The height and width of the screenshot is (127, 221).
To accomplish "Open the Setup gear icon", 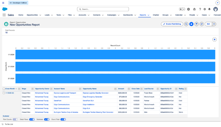I will click(205, 9).
